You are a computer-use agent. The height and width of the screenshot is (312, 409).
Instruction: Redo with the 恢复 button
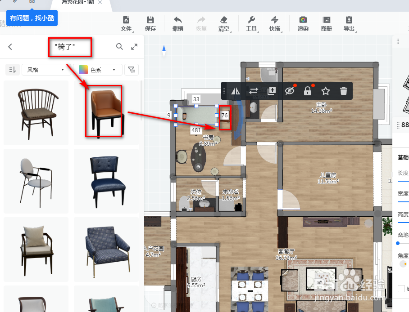[201, 24]
